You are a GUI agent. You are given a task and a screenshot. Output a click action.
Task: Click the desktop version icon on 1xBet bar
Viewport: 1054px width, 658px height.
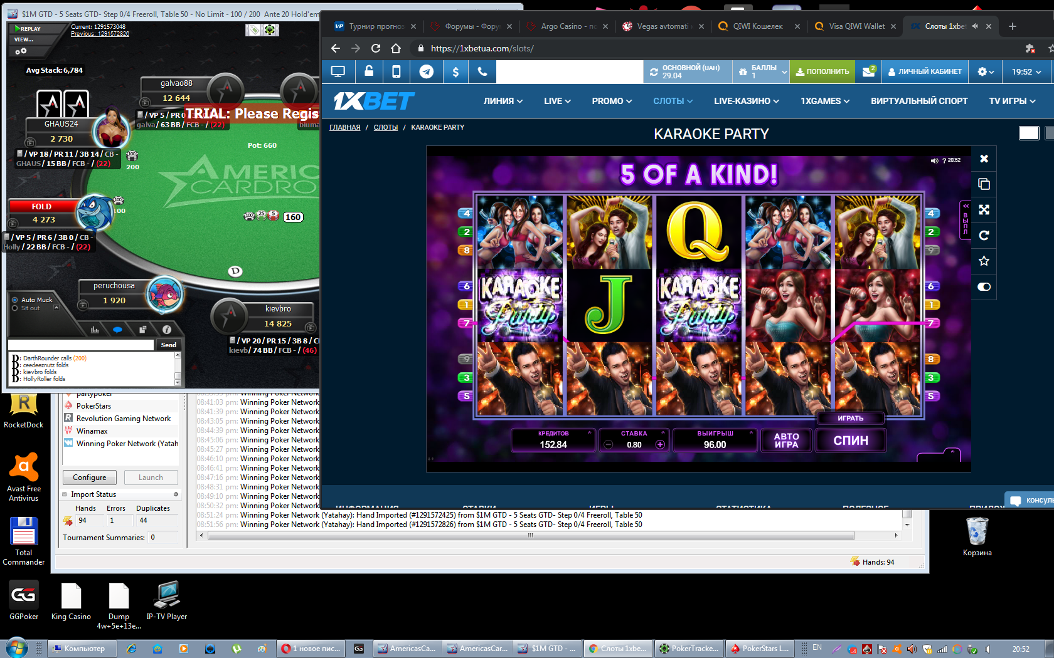click(338, 71)
